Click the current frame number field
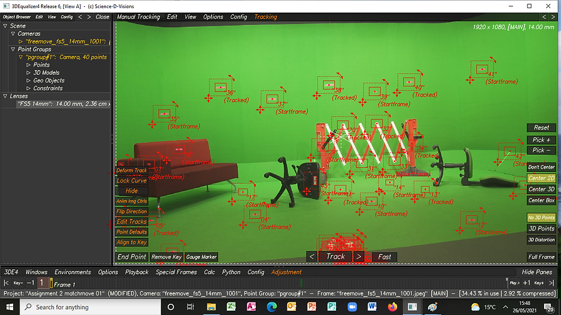The height and width of the screenshot is (315, 561). pos(42,283)
